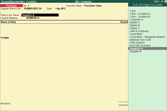167x111 pixels.
Task: Pick Debtor B from the list
Action: coord(135,25)
